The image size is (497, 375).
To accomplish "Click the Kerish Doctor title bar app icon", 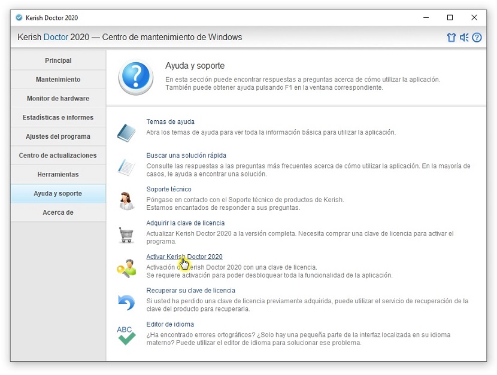I will (19, 18).
